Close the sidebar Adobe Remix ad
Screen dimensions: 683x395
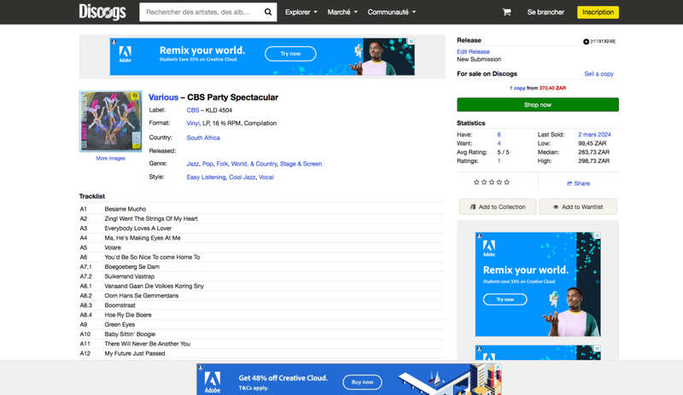click(x=597, y=235)
